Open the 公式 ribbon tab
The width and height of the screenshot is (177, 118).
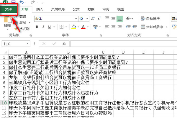(x=76, y=9)
